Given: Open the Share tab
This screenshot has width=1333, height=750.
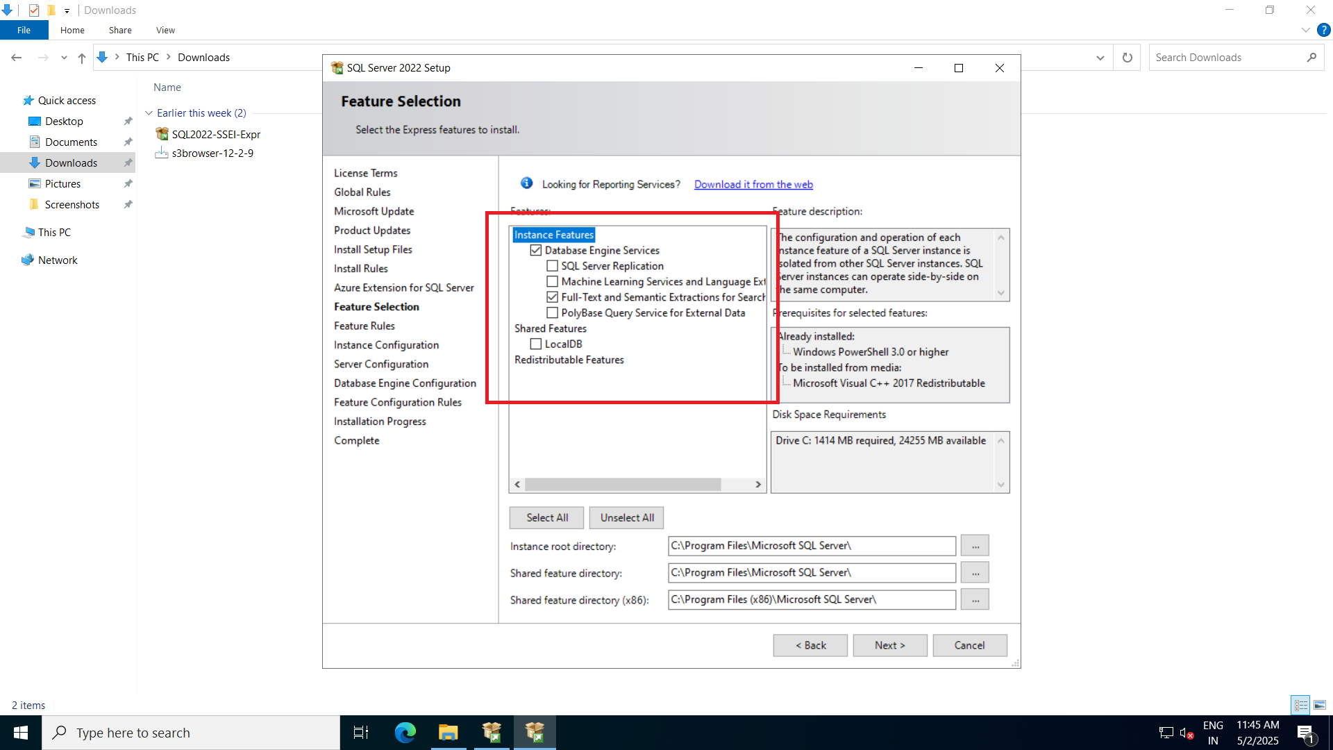Looking at the screenshot, I should pyautogui.click(x=119, y=30).
